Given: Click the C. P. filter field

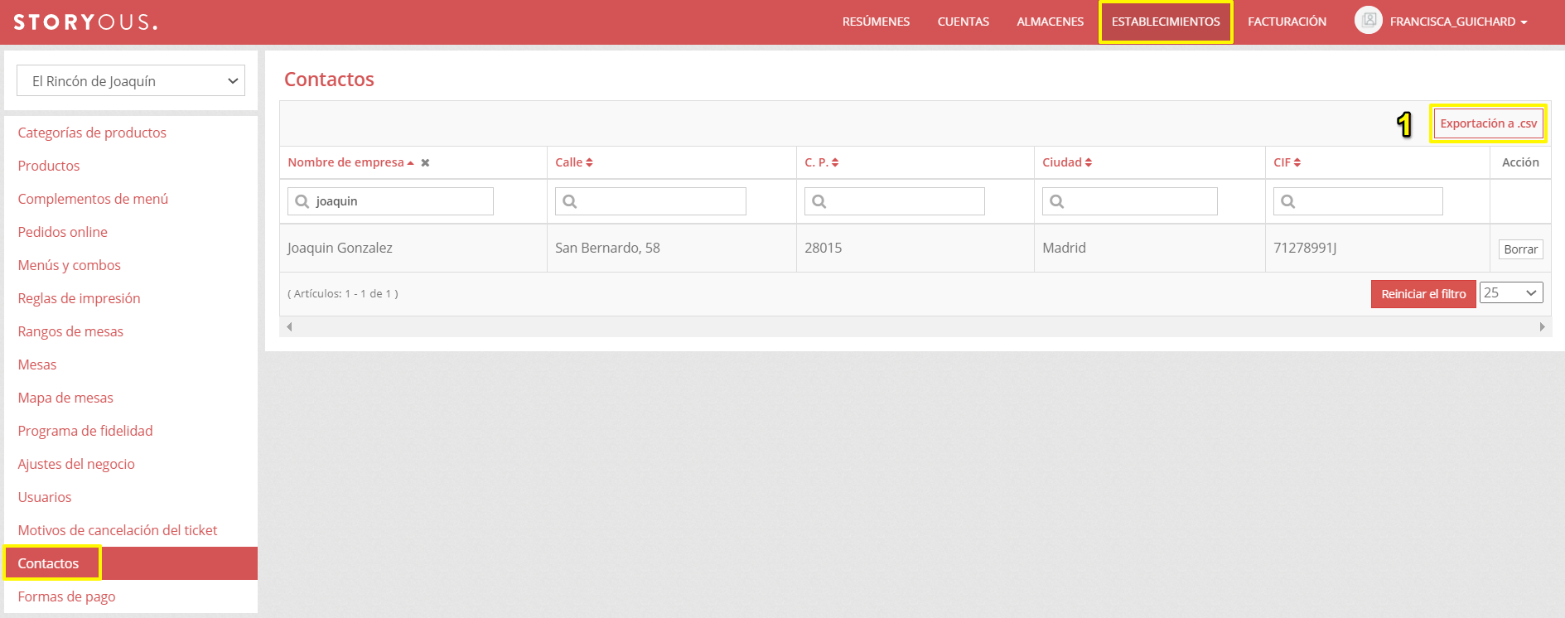Looking at the screenshot, I should [895, 201].
